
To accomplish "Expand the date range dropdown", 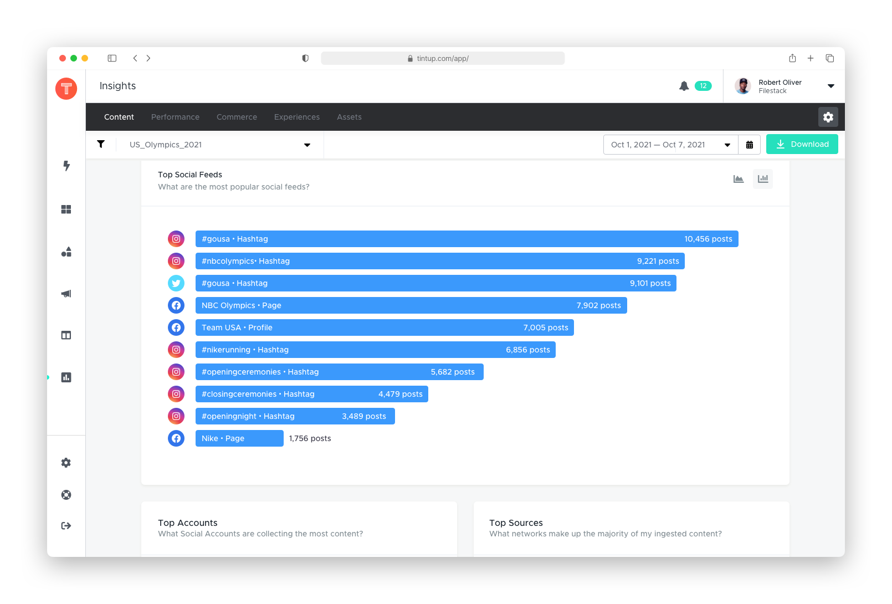I will pos(727,145).
